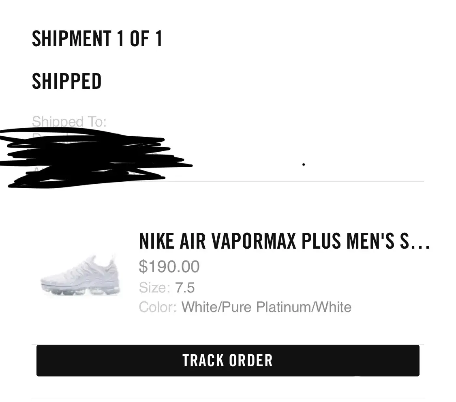Click the "Size:" label
The height and width of the screenshot is (402, 456).
click(x=154, y=288)
